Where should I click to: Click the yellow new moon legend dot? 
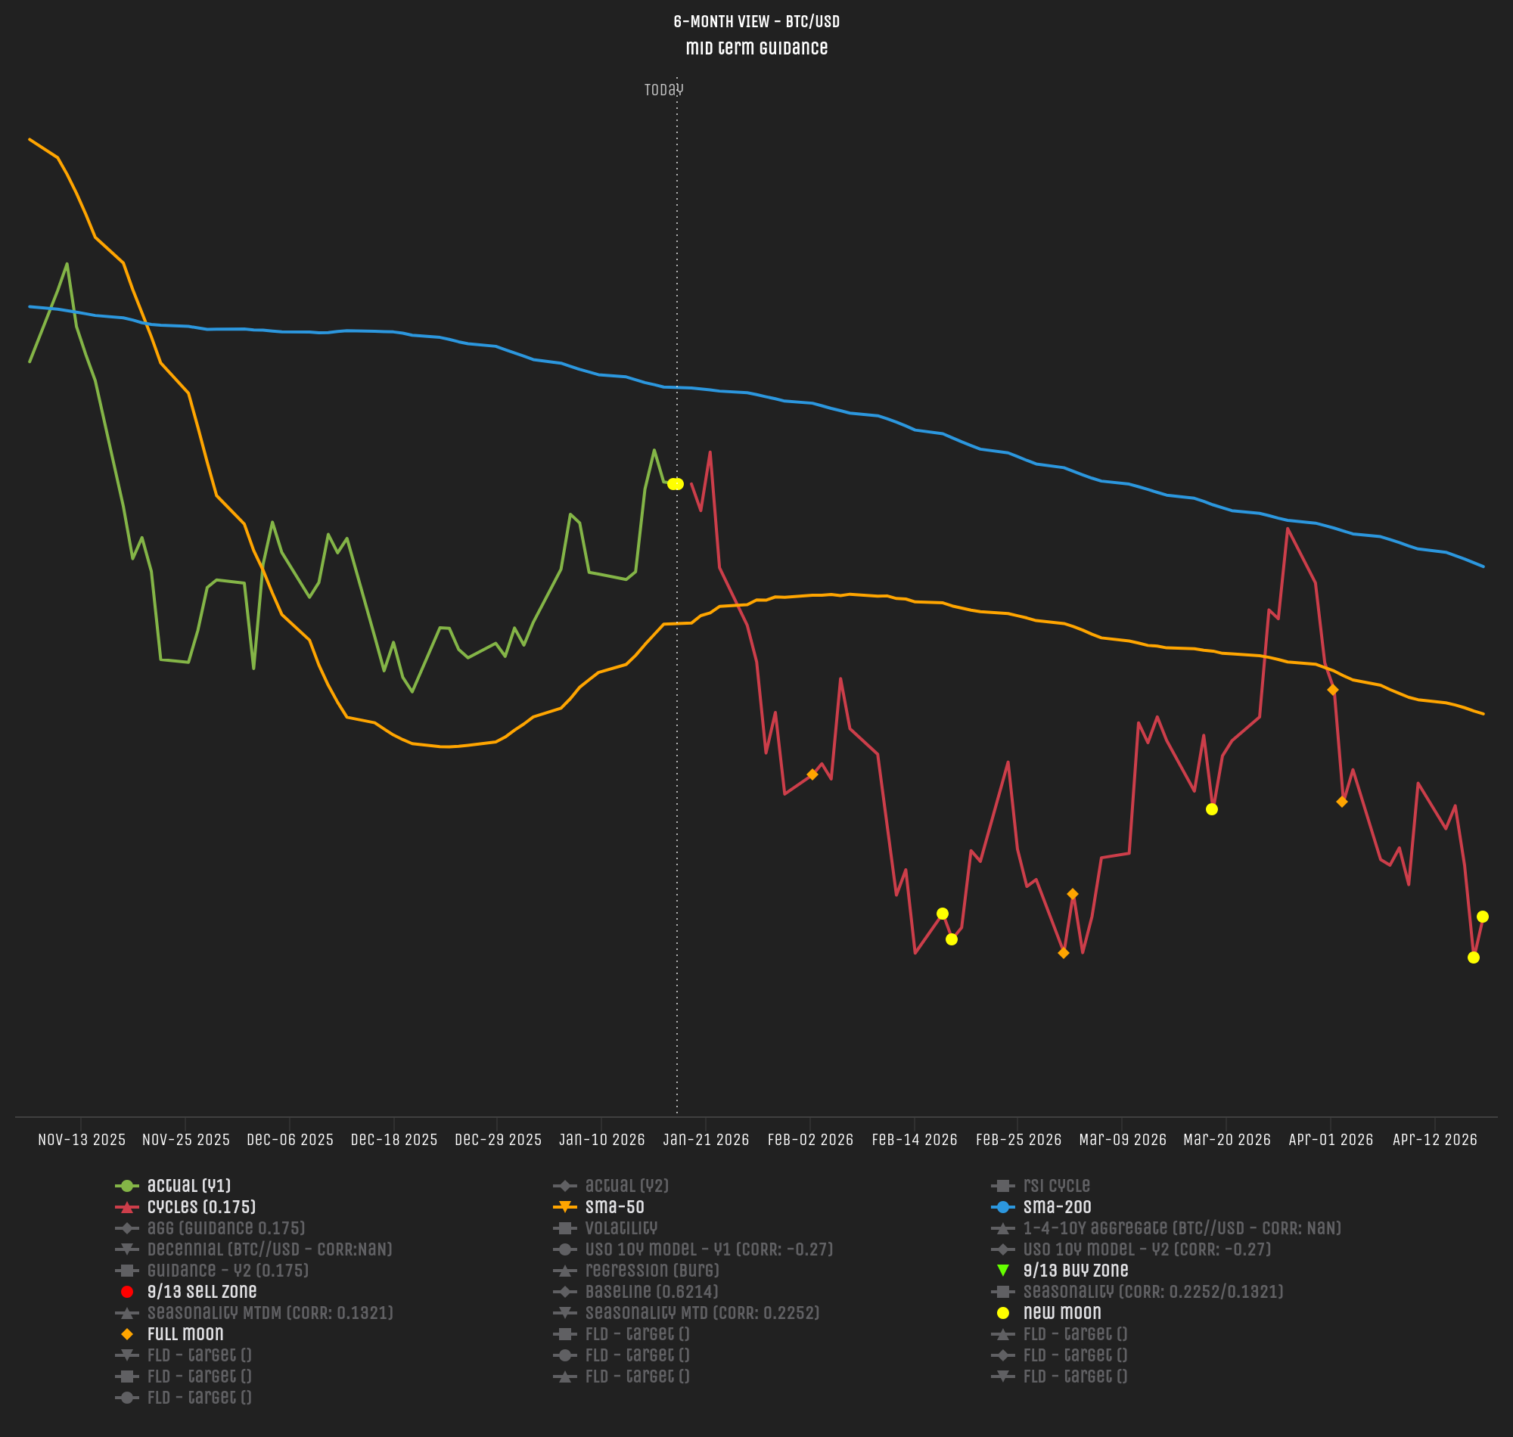1003,1313
